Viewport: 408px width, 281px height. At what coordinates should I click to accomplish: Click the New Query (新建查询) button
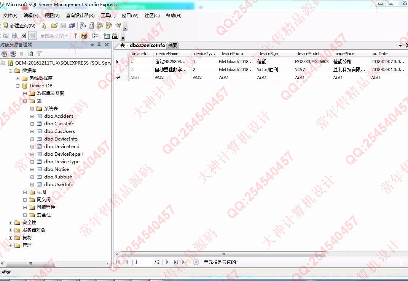(x=19, y=25)
